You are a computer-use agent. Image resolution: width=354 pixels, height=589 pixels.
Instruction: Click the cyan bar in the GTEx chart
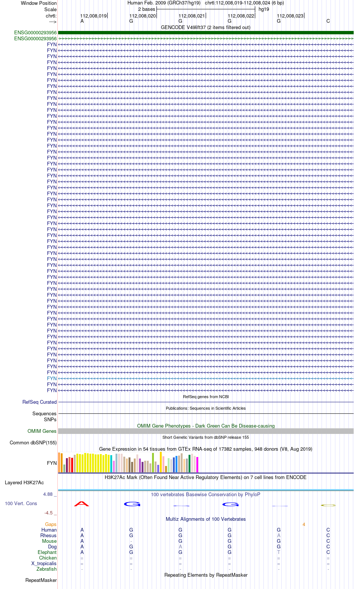(111, 464)
